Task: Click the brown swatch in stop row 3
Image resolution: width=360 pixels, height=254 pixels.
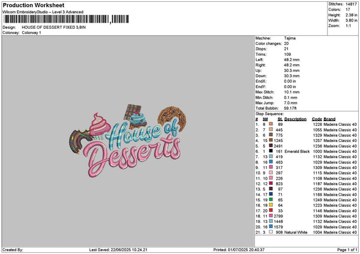Action: point(271,135)
